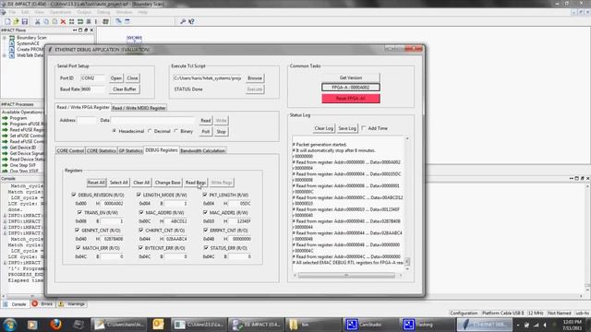Switch to Errors tab in iMPACT console

(x=43, y=303)
